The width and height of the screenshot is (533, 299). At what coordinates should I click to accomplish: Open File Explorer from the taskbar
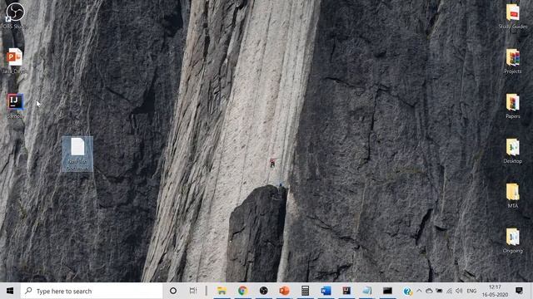click(x=222, y=291)
